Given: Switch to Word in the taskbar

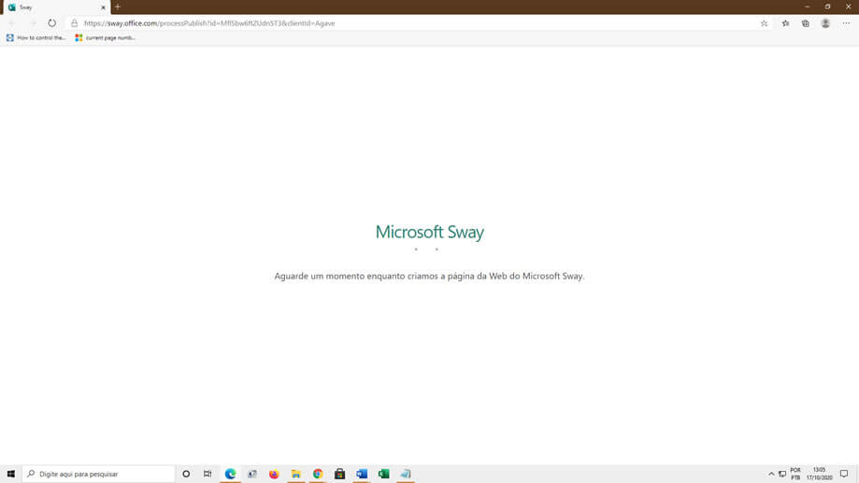Looking at the screenshot, I should coord(362,474).
